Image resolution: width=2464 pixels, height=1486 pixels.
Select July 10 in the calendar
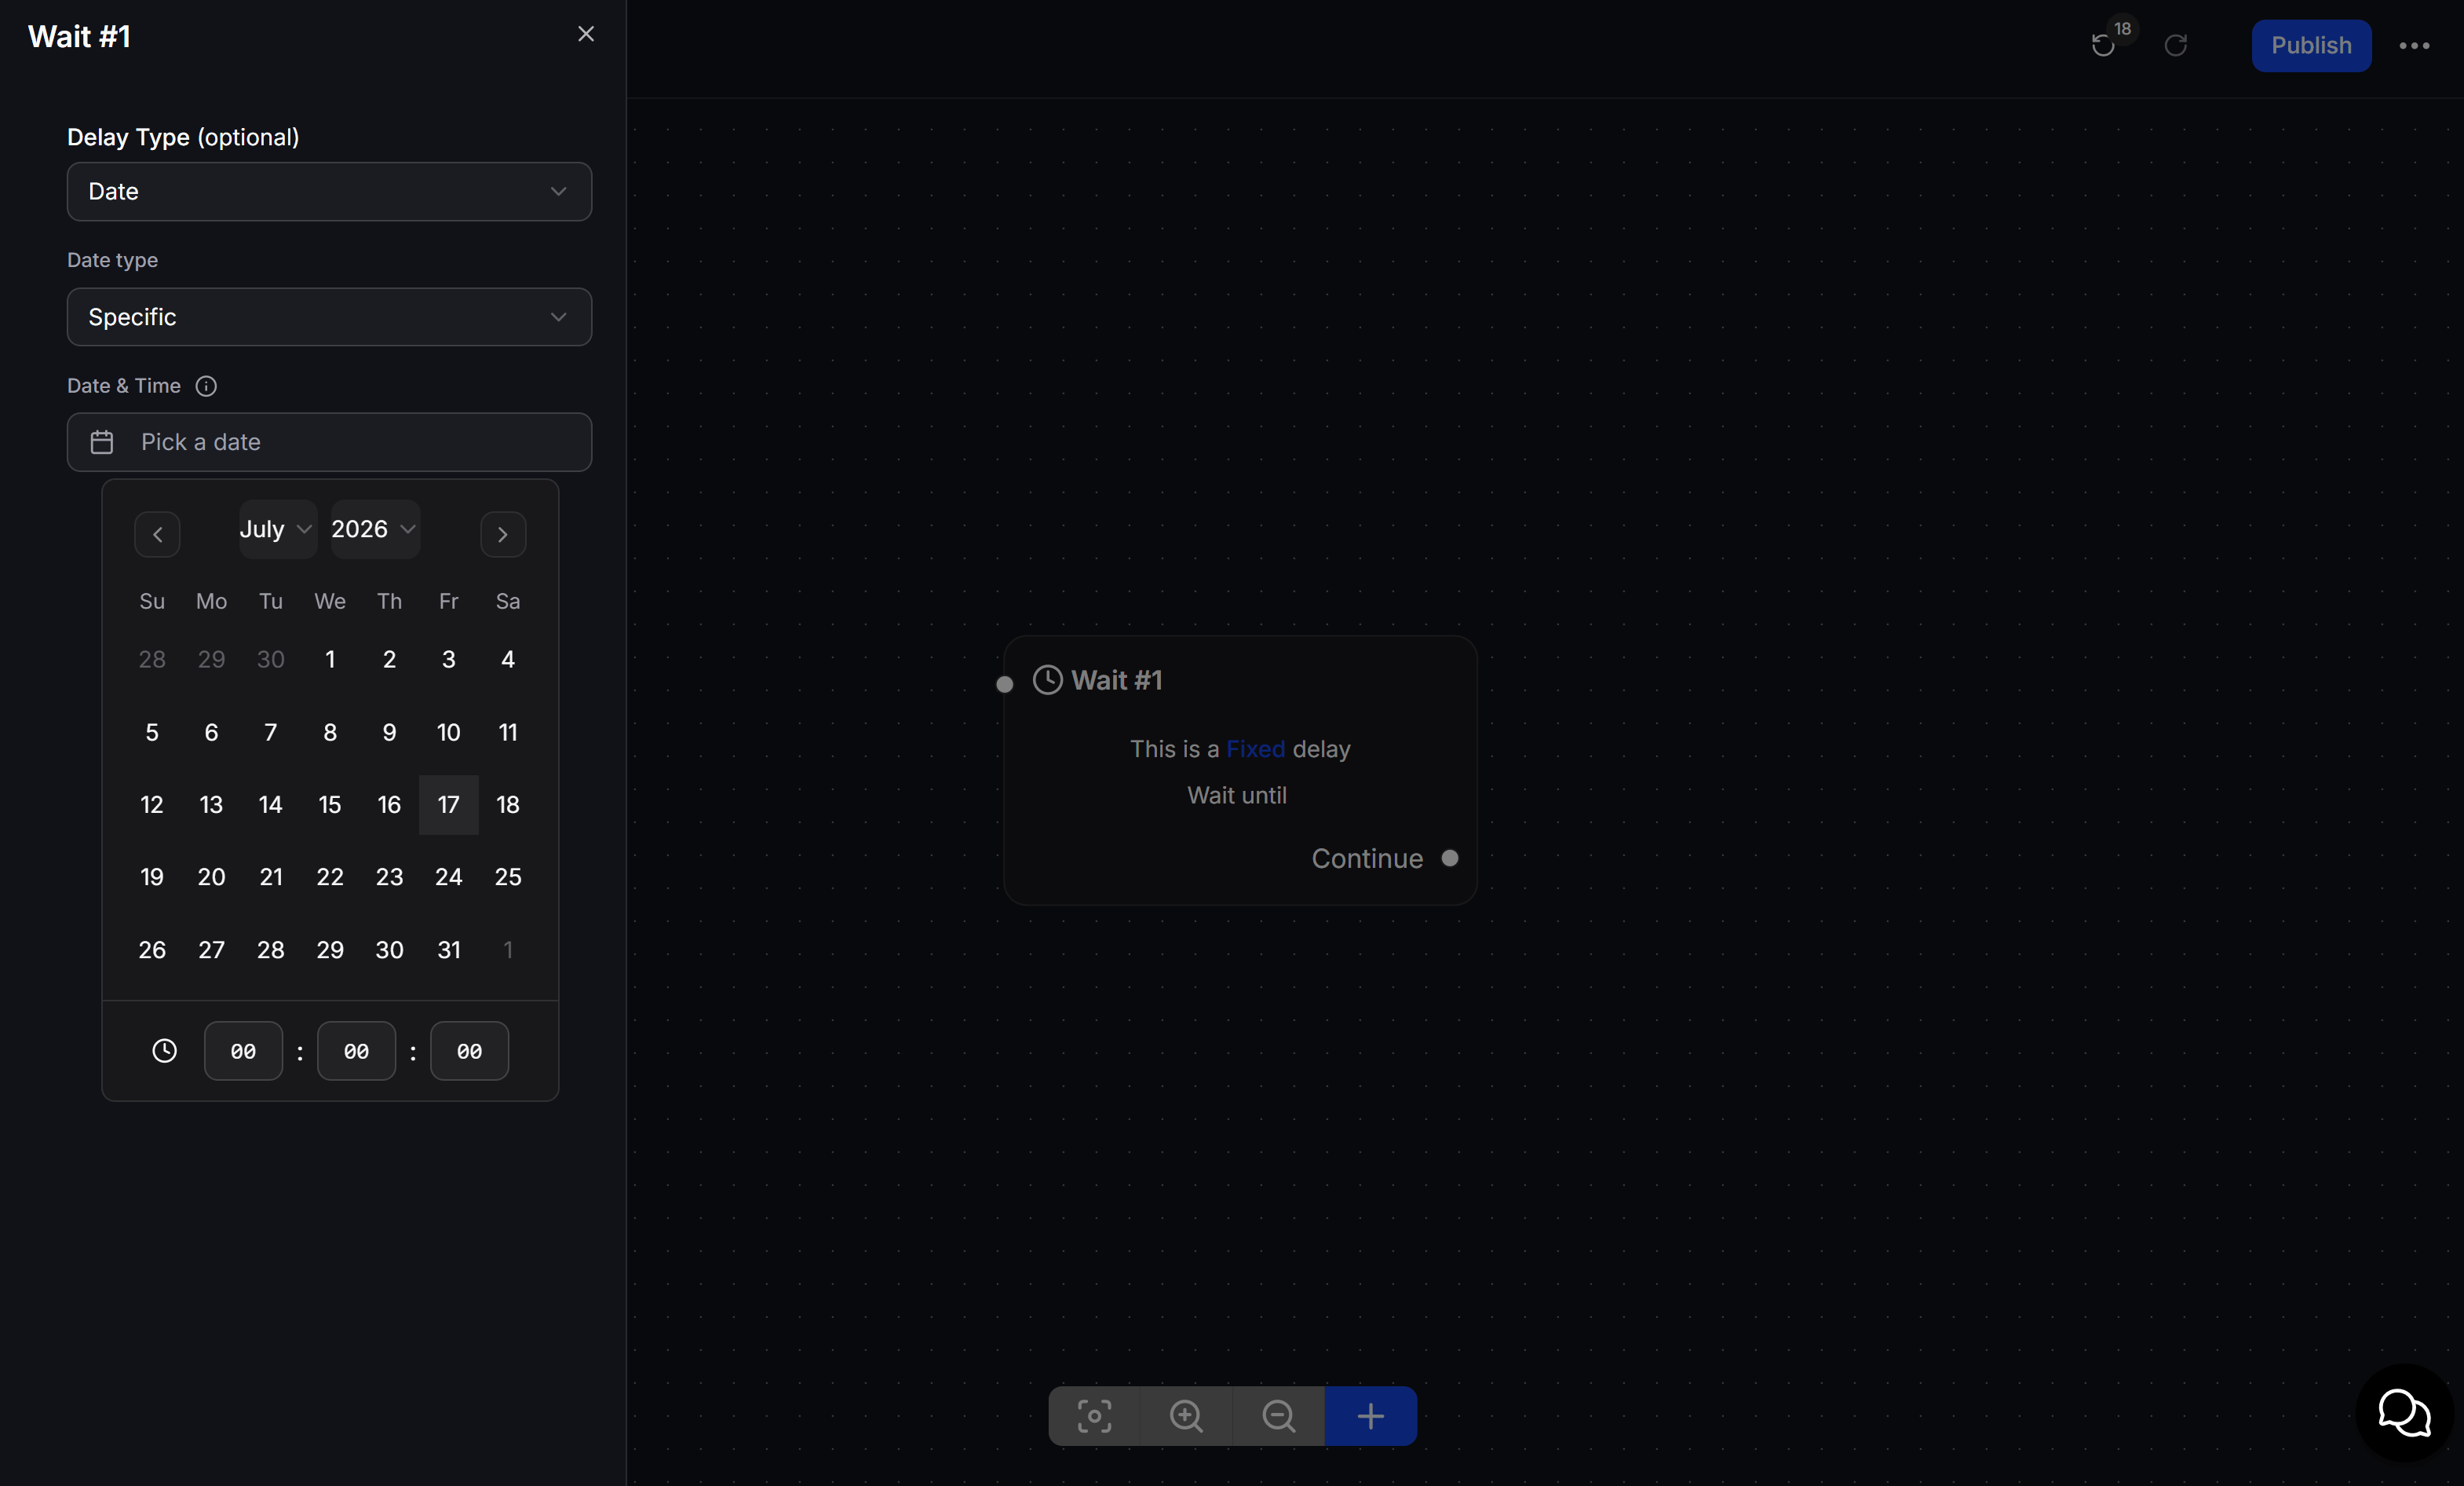pos(449,733)
